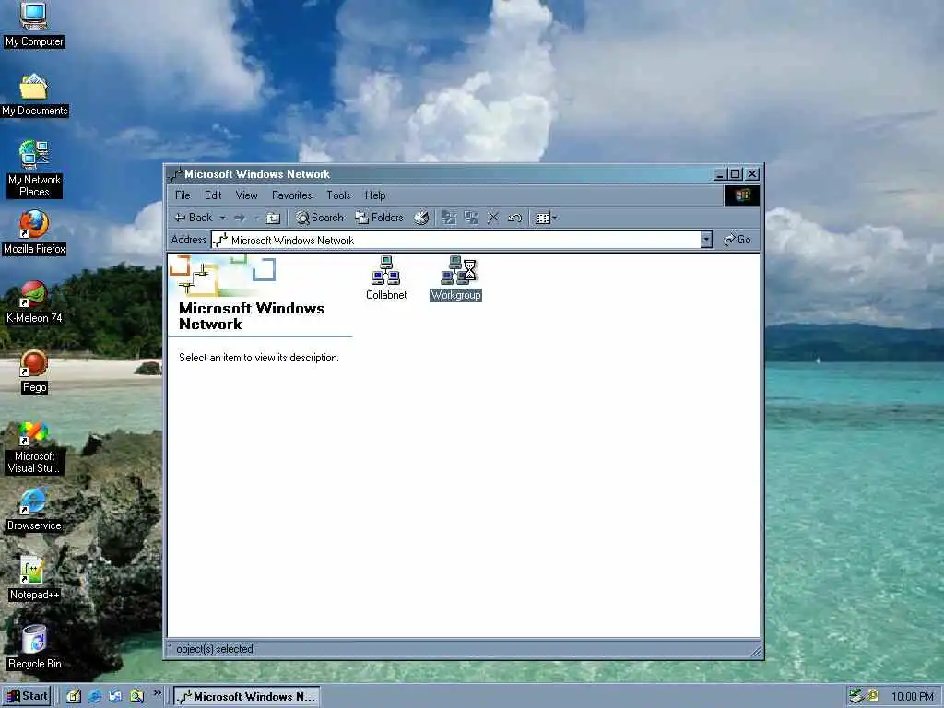Screen dimensions: 944x708
Task: Click the yellow tray icon by clock
Action: [x=872, y=697]
